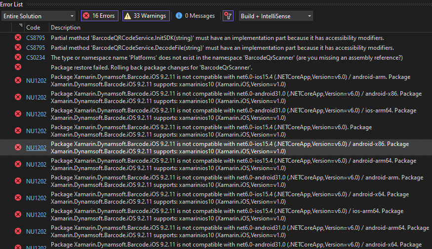Screen dimensions: 432x249
Task: Click the error icon on the highlighted NU1202 row
Action: coord(18,147)
